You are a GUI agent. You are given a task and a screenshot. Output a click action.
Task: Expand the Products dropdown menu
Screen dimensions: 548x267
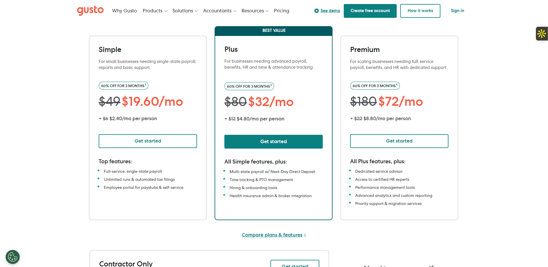click(154, 11)
